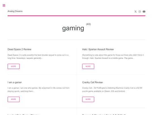Click the Cranky Cat excerpt text
The height and width of the screenshot is (115, 153).
tap(112, 89)
